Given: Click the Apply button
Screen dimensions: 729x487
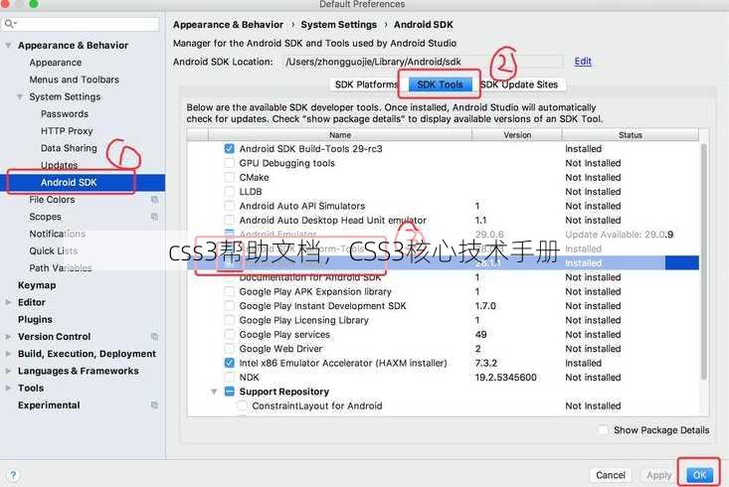Looking at the screenshot, I should 659,475.
